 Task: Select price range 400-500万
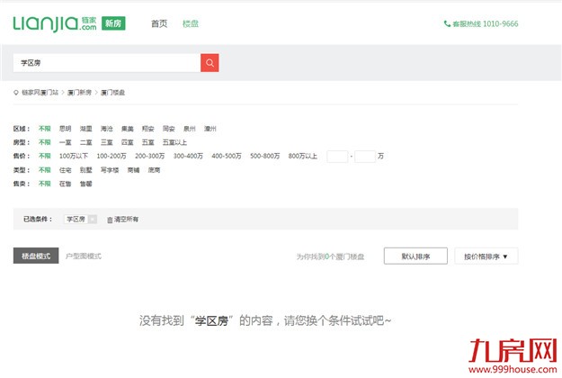227,156
